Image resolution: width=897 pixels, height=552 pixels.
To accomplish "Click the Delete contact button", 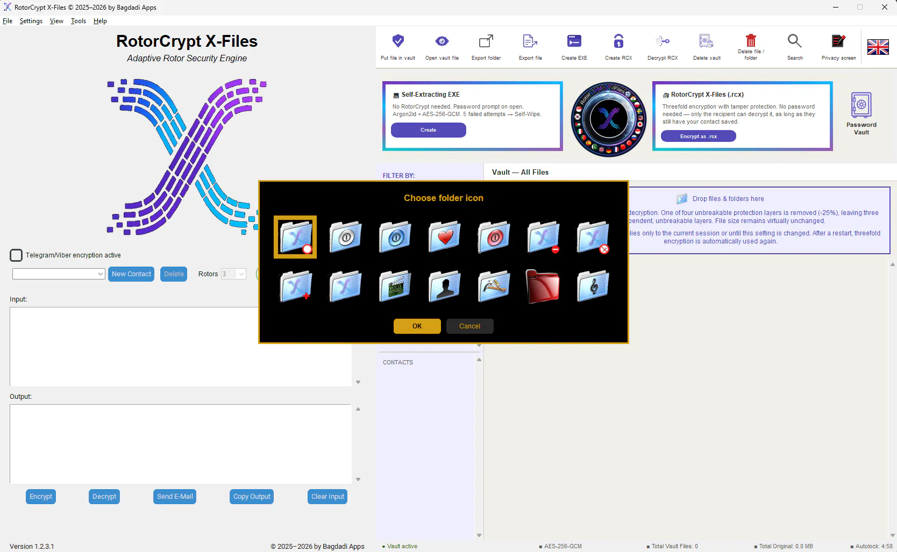I will (x=174, y=274).
